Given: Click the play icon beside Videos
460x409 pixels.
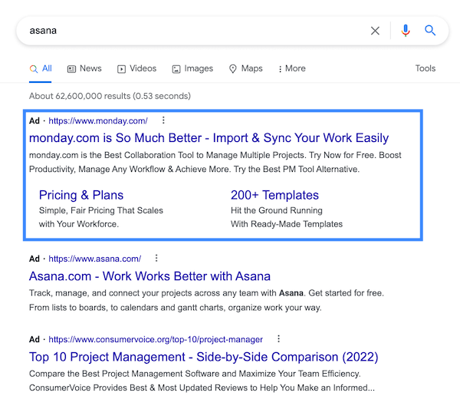Looking at the screenshot, I should pyautogui.click(x=121, y=69).
